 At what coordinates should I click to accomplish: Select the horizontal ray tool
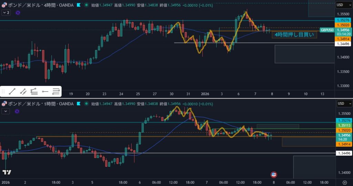pyautogui.click(x=45, y=91)
